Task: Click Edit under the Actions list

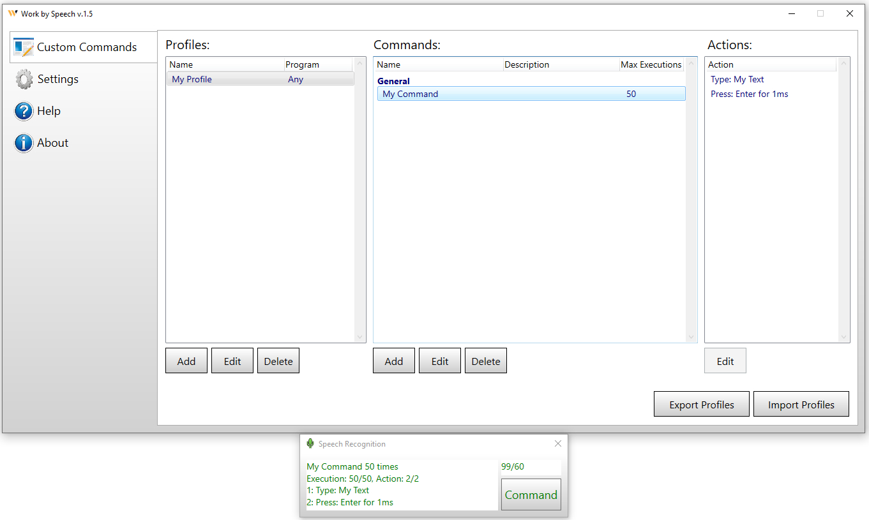Action: pos(725,360)
